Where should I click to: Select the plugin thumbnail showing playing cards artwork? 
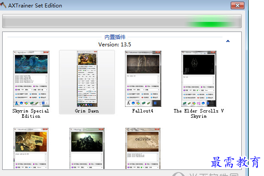tap(31, 148)
